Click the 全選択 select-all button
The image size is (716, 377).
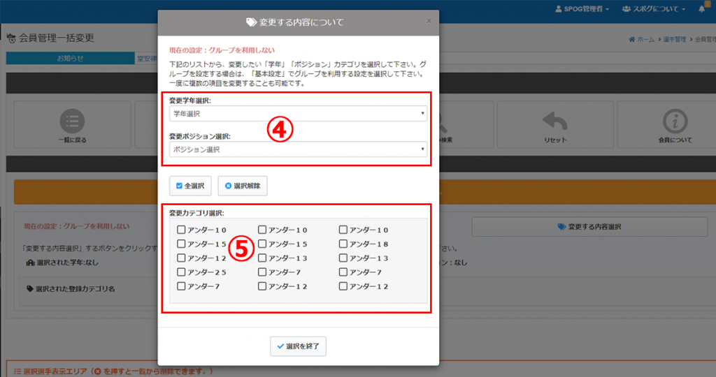coord(190,186)
